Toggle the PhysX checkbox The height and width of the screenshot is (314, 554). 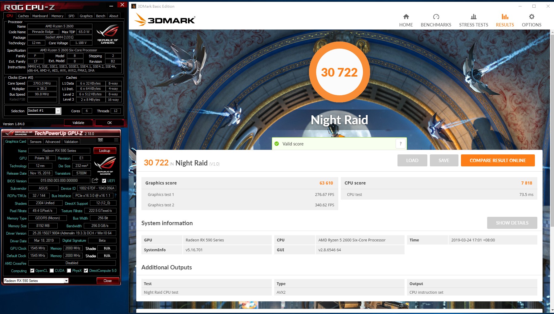click(69, 271)
